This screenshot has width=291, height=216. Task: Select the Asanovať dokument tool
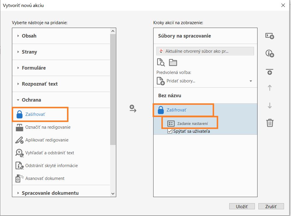(45, 178)
